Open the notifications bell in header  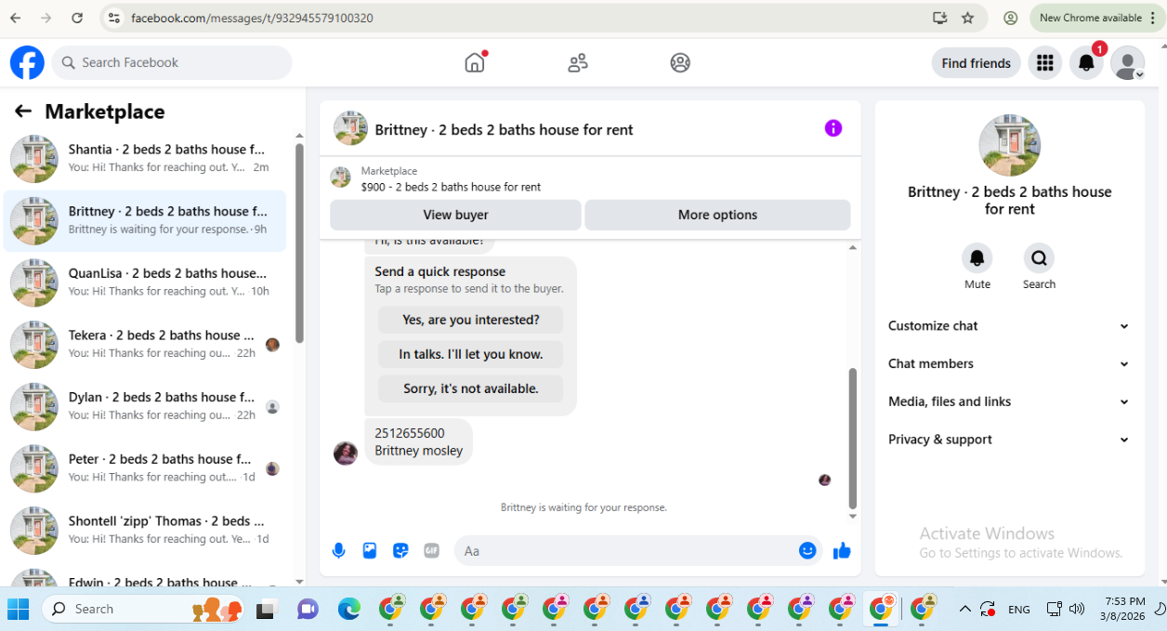click(1085, 62)
